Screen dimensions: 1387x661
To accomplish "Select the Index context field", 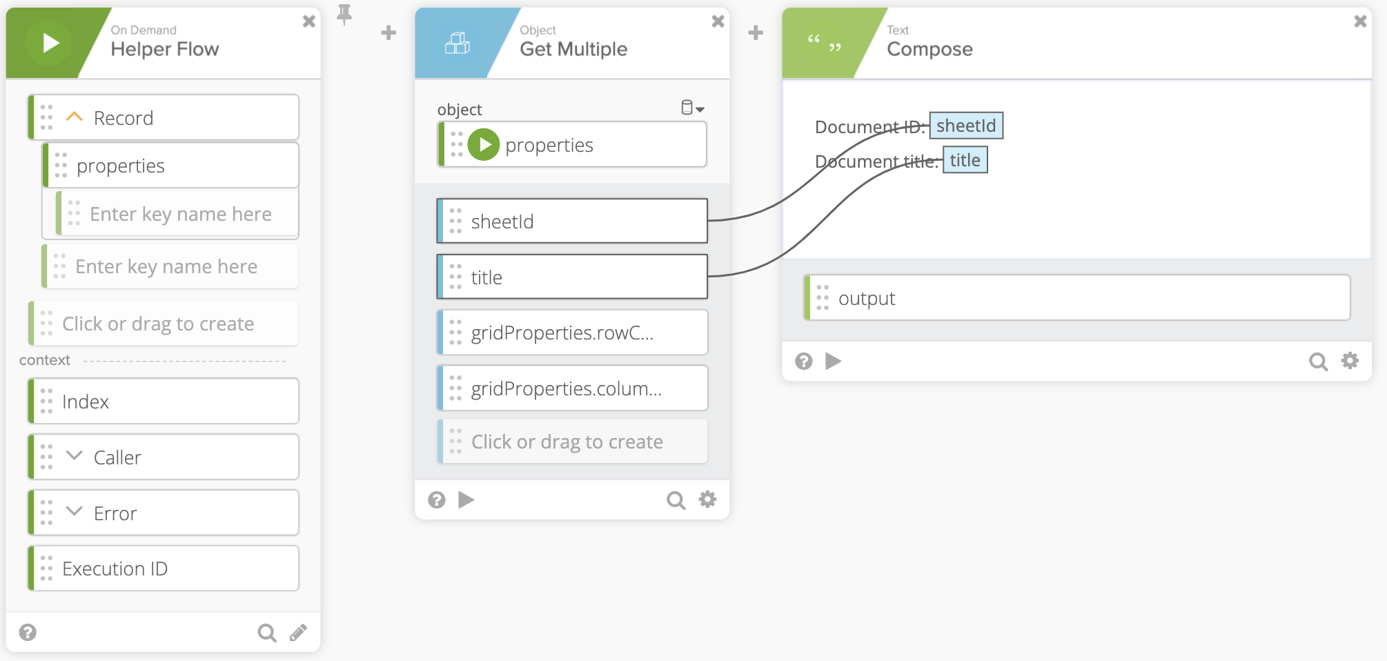I will pyautogui.click(x=164, y=402).
